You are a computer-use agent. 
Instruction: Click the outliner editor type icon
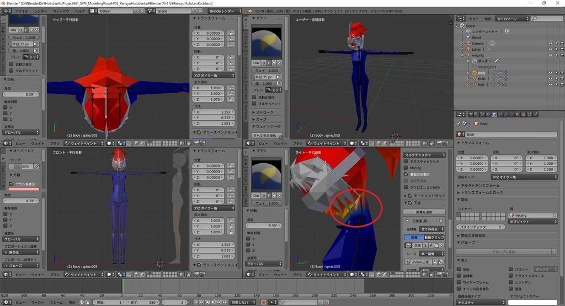(461, 18)
